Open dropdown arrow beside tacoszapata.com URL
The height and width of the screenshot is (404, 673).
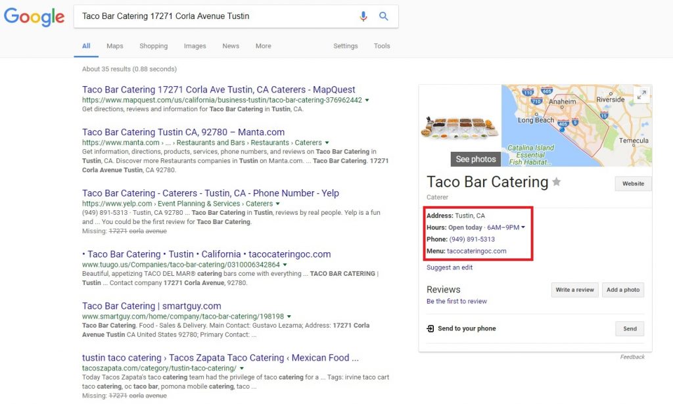242,369
